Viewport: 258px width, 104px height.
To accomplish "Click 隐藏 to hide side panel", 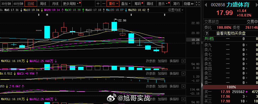I will click(x=189, y=3).
